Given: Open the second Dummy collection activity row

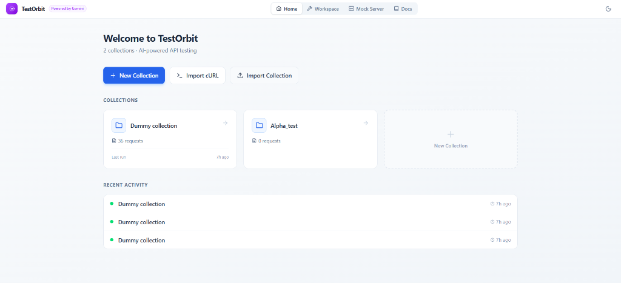Looking at the screenshot, I should pyautogui.click(x=310, y=222).
